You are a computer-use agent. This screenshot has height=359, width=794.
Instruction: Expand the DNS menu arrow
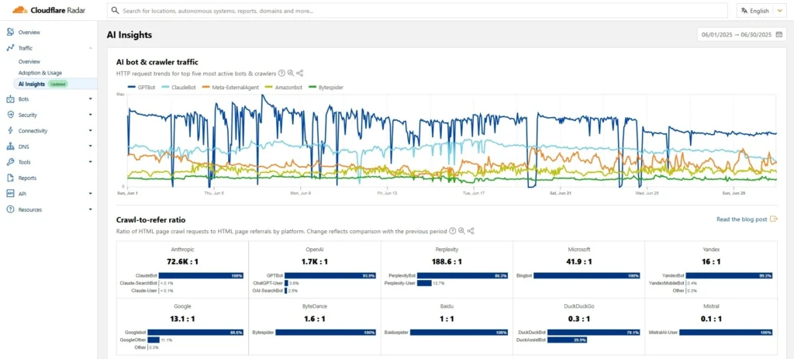pyautogui.click(x=90, y=147)
